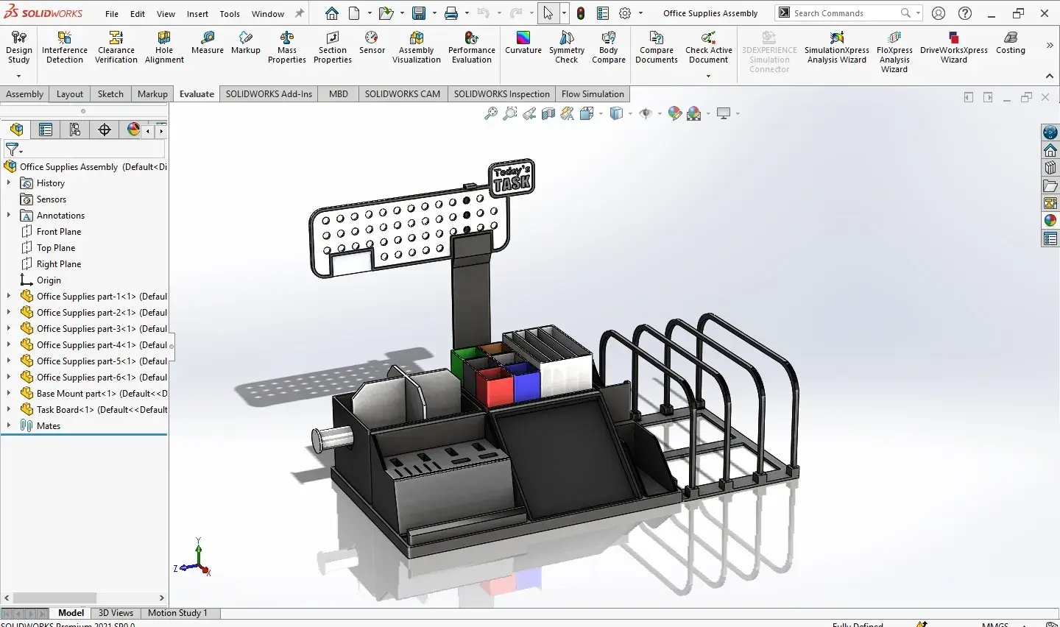The image size is (1060, 627).
Task: Run Performance Evaluation
Action: click(x=472, y=48)
